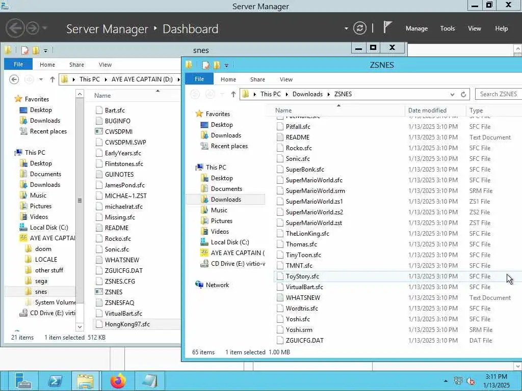Image resolution: width=522 pixels, height=391 pixels.
Task: Select TheLionKing.sfc in ZSNES list
Action: click(307, 234)
